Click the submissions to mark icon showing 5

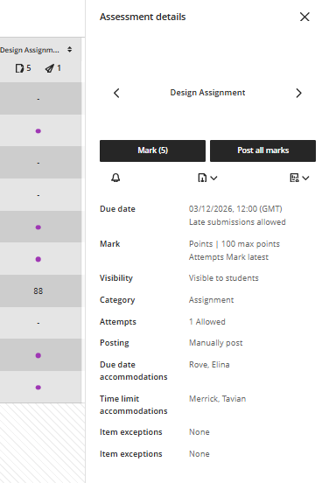[23, 68]
